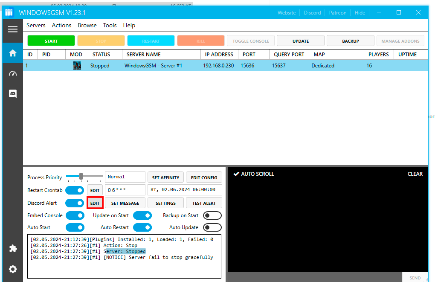Click the IP address 192.168.0.230 cell
This screenshot has height=282, width=435.
coord(218,66)
